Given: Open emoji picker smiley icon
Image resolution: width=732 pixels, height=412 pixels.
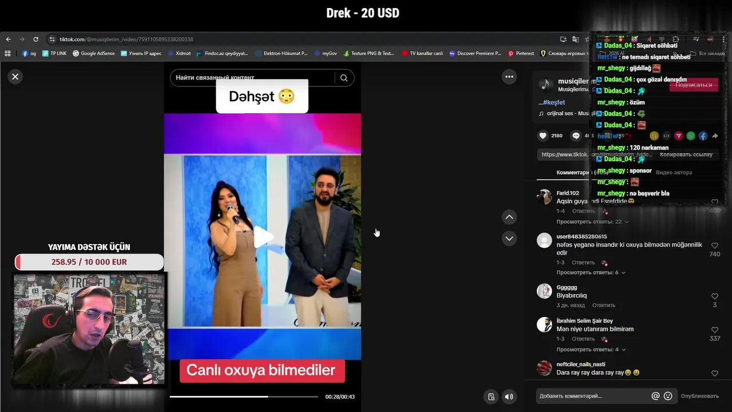Looking at the screenshot, I should tap(667, 396).
